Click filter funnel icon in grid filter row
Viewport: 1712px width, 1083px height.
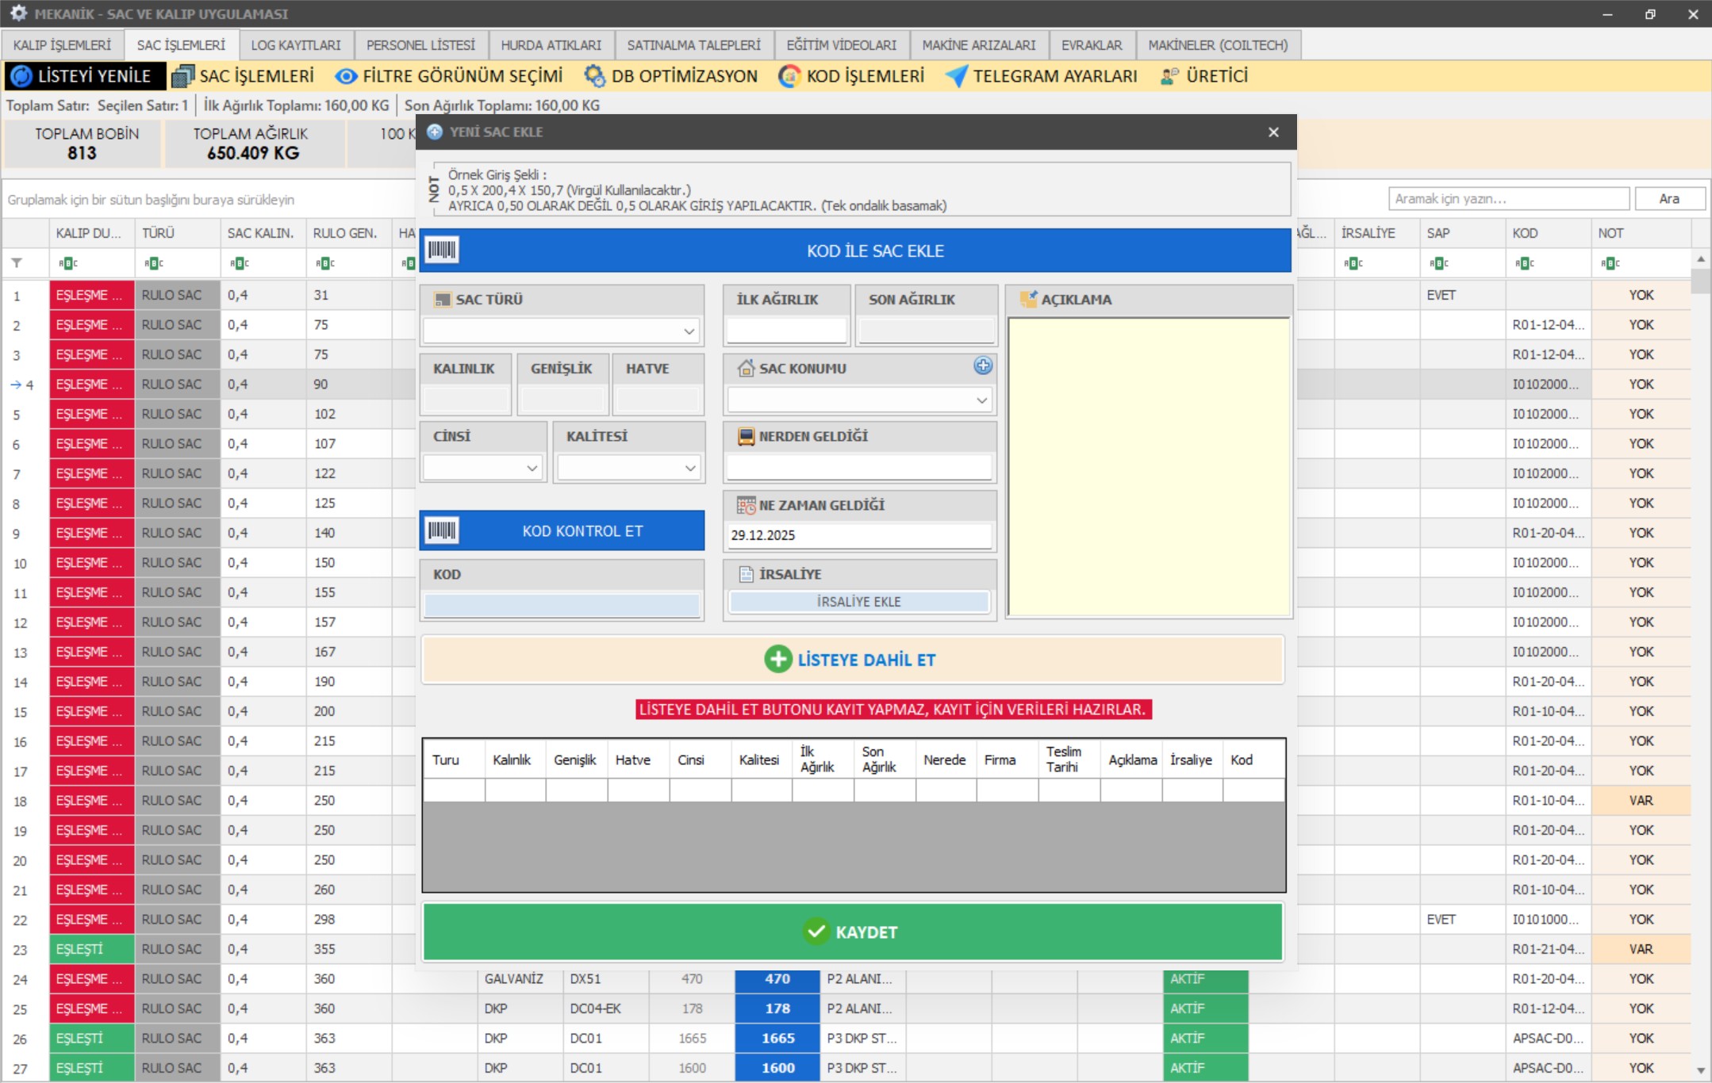17,262
